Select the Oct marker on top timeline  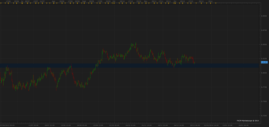point(114,1)
